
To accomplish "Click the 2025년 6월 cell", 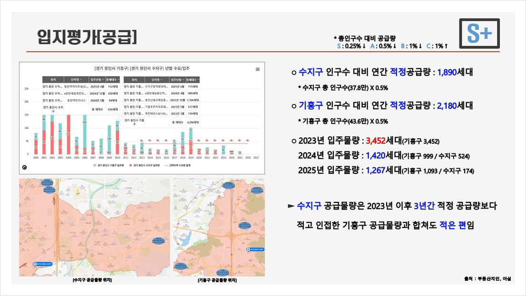I will [177, 86].
